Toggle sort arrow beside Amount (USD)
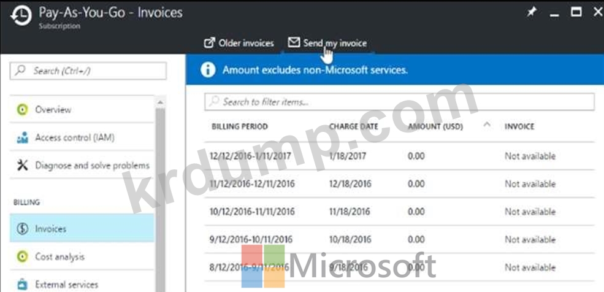Image resolution: width=604 pixels, height=292 pixels. pos(487,125)
